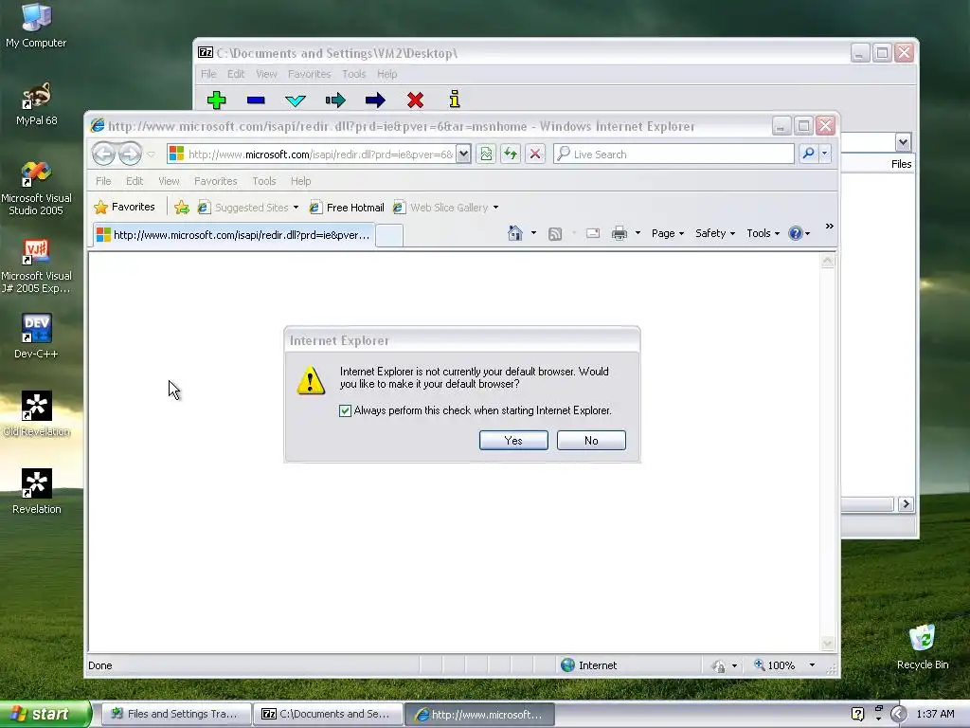This screenshot has height=728, width=970.
Task: Click the 7-Zip Move dark blue arrow icon
Action: pos(375,100)
